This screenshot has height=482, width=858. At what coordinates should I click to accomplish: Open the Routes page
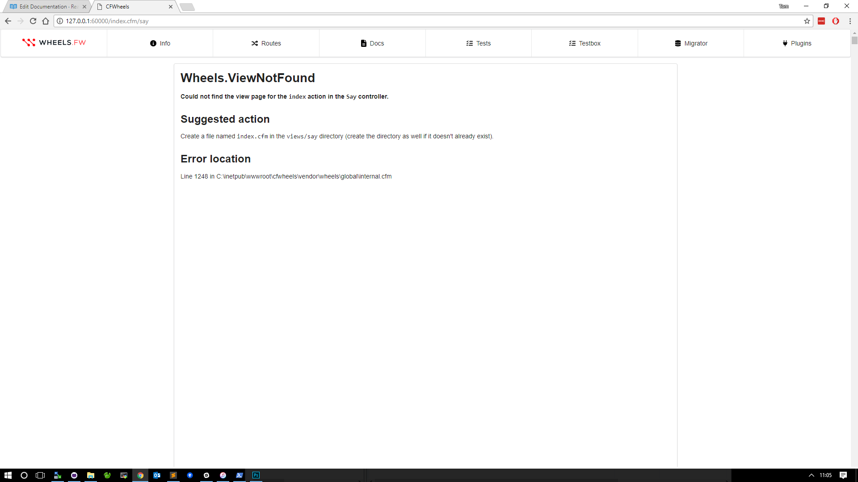coord(266,43)
